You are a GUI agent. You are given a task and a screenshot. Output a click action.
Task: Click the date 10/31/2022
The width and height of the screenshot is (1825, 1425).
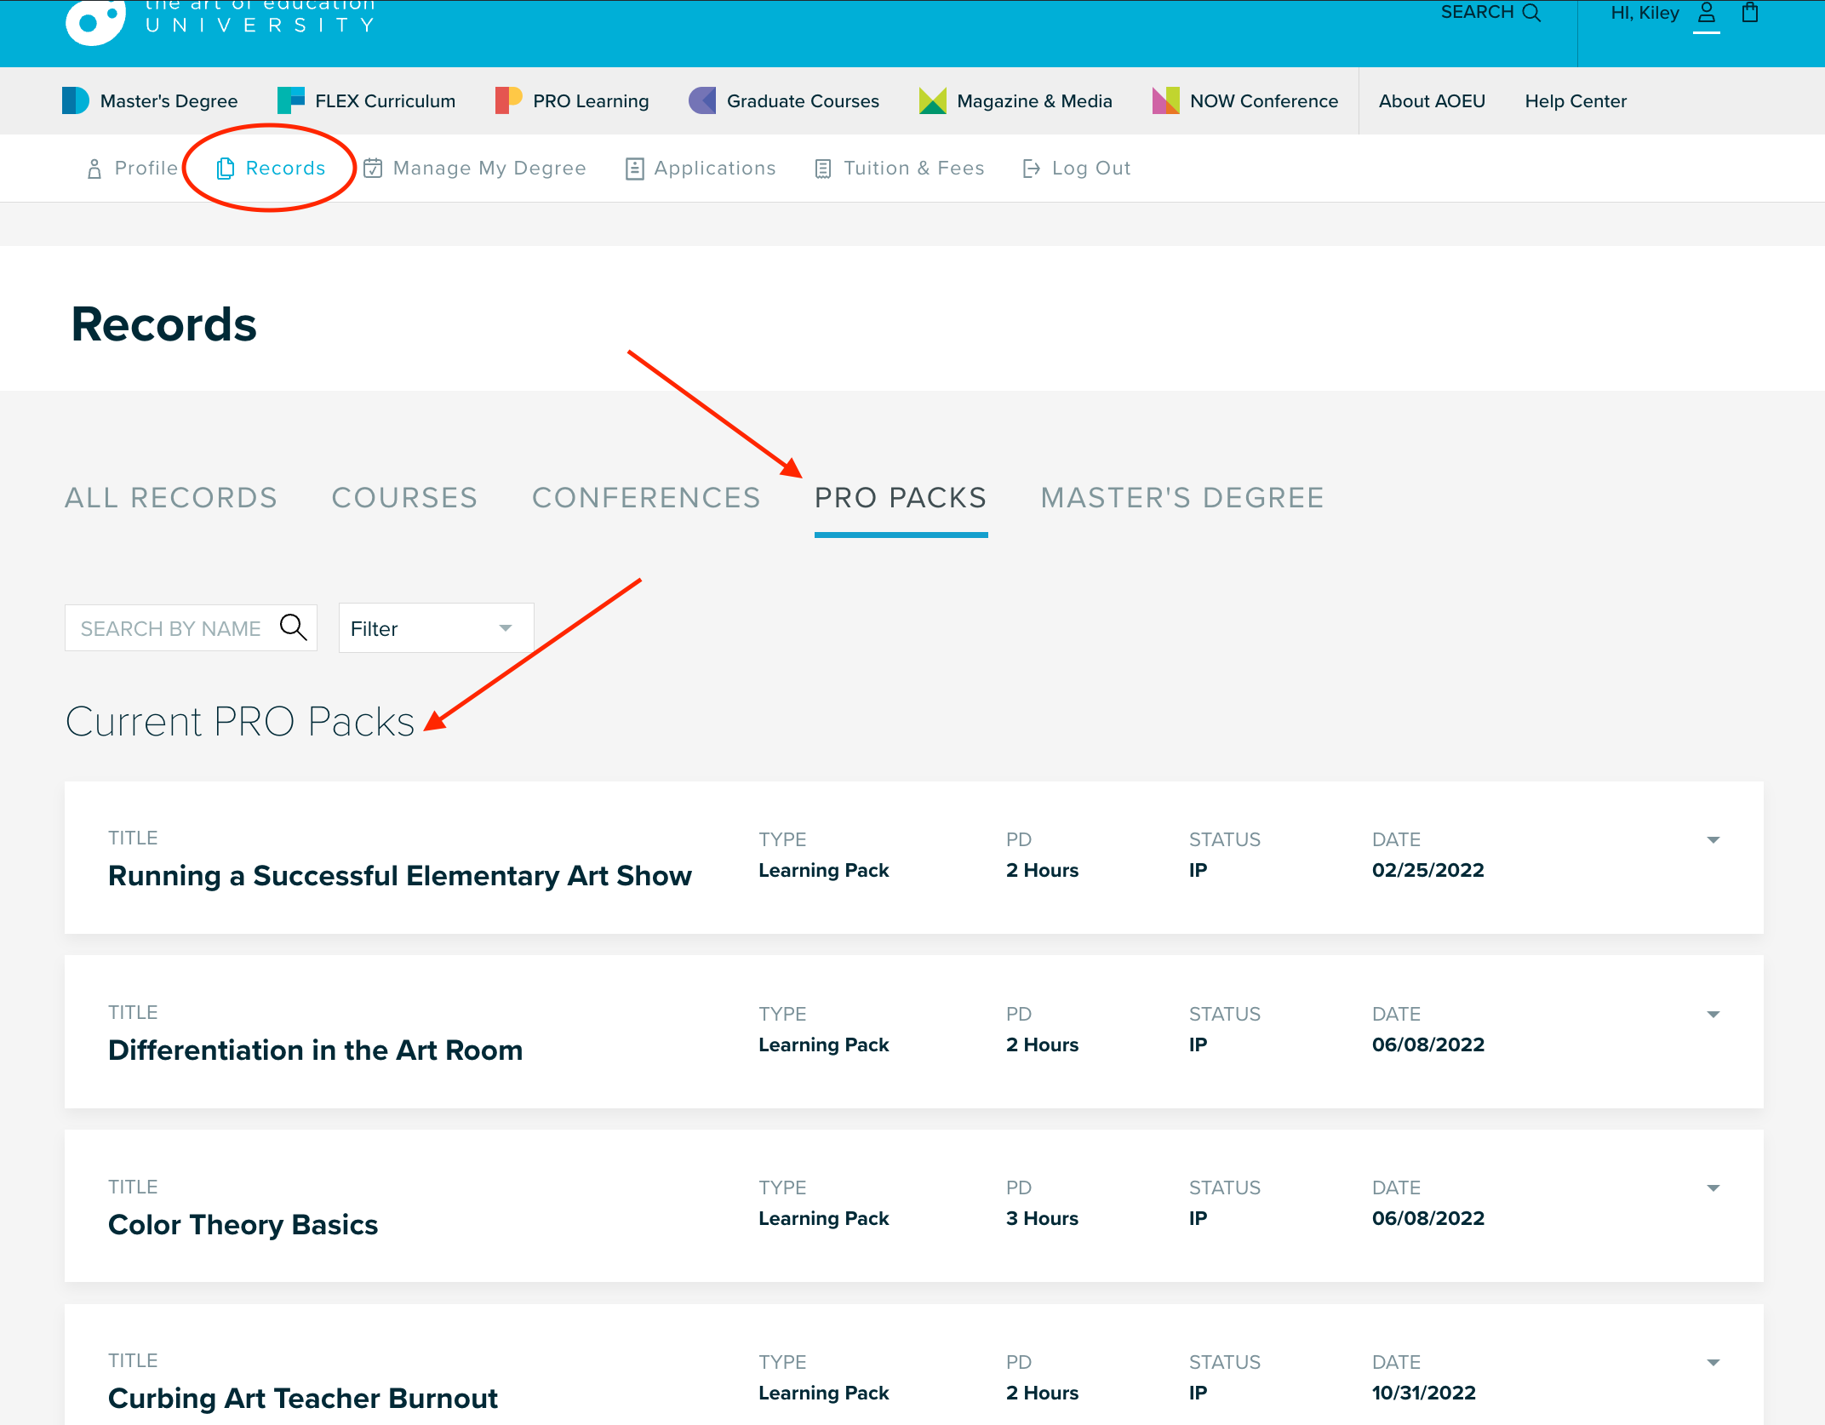1424,1393
